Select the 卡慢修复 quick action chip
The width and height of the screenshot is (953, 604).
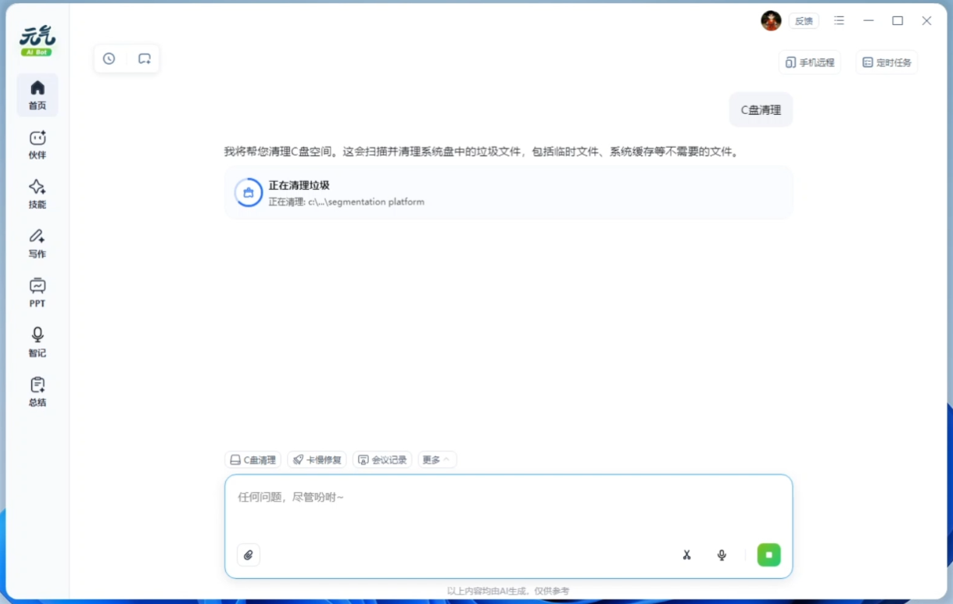click(317, 460)
